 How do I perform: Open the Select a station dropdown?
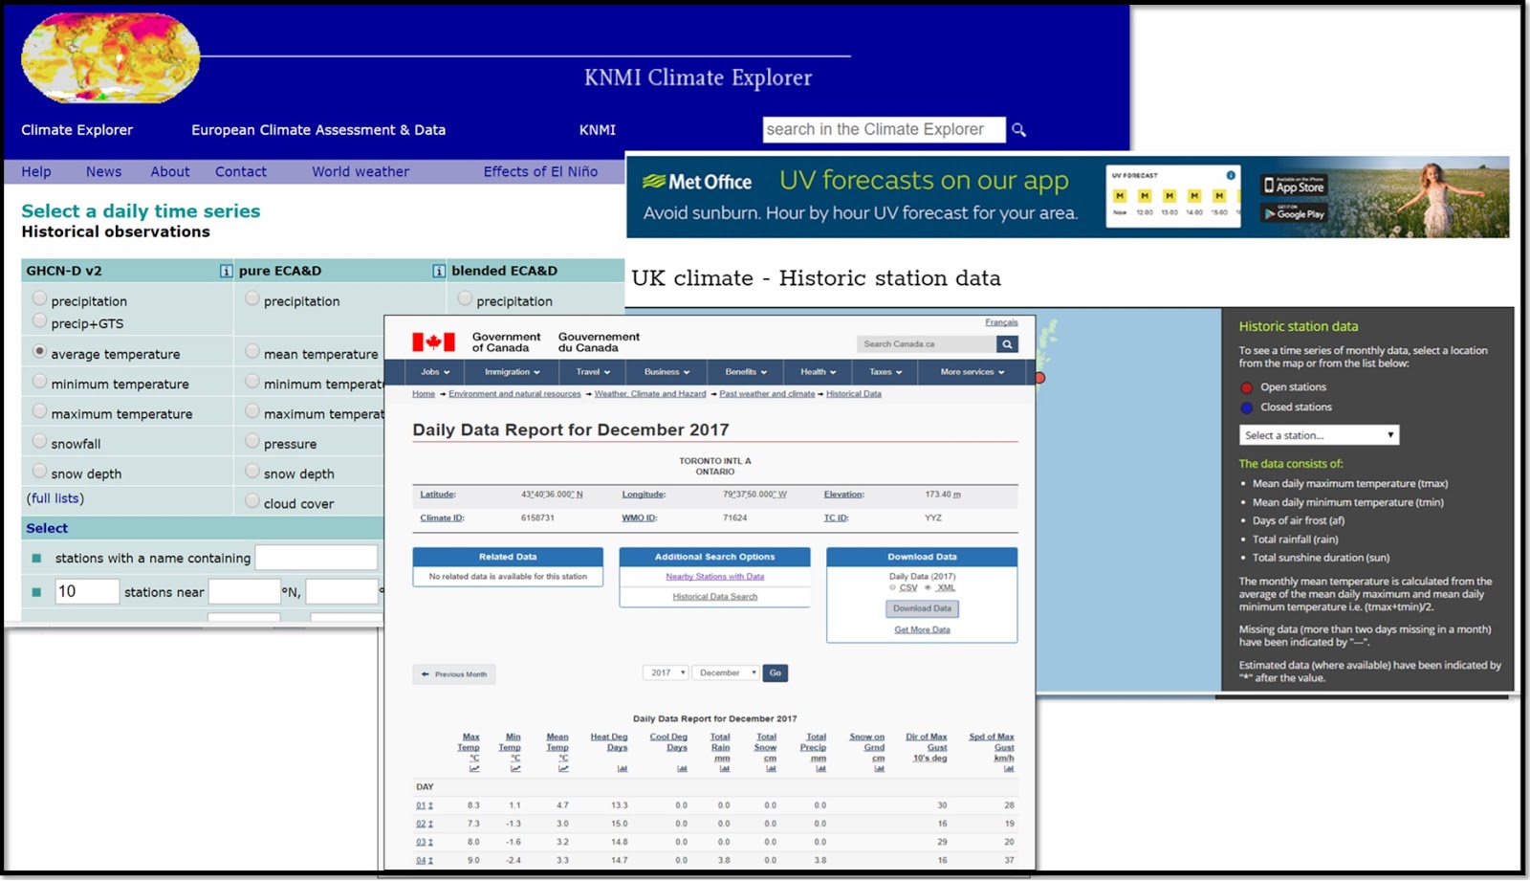coord(1319,436)
